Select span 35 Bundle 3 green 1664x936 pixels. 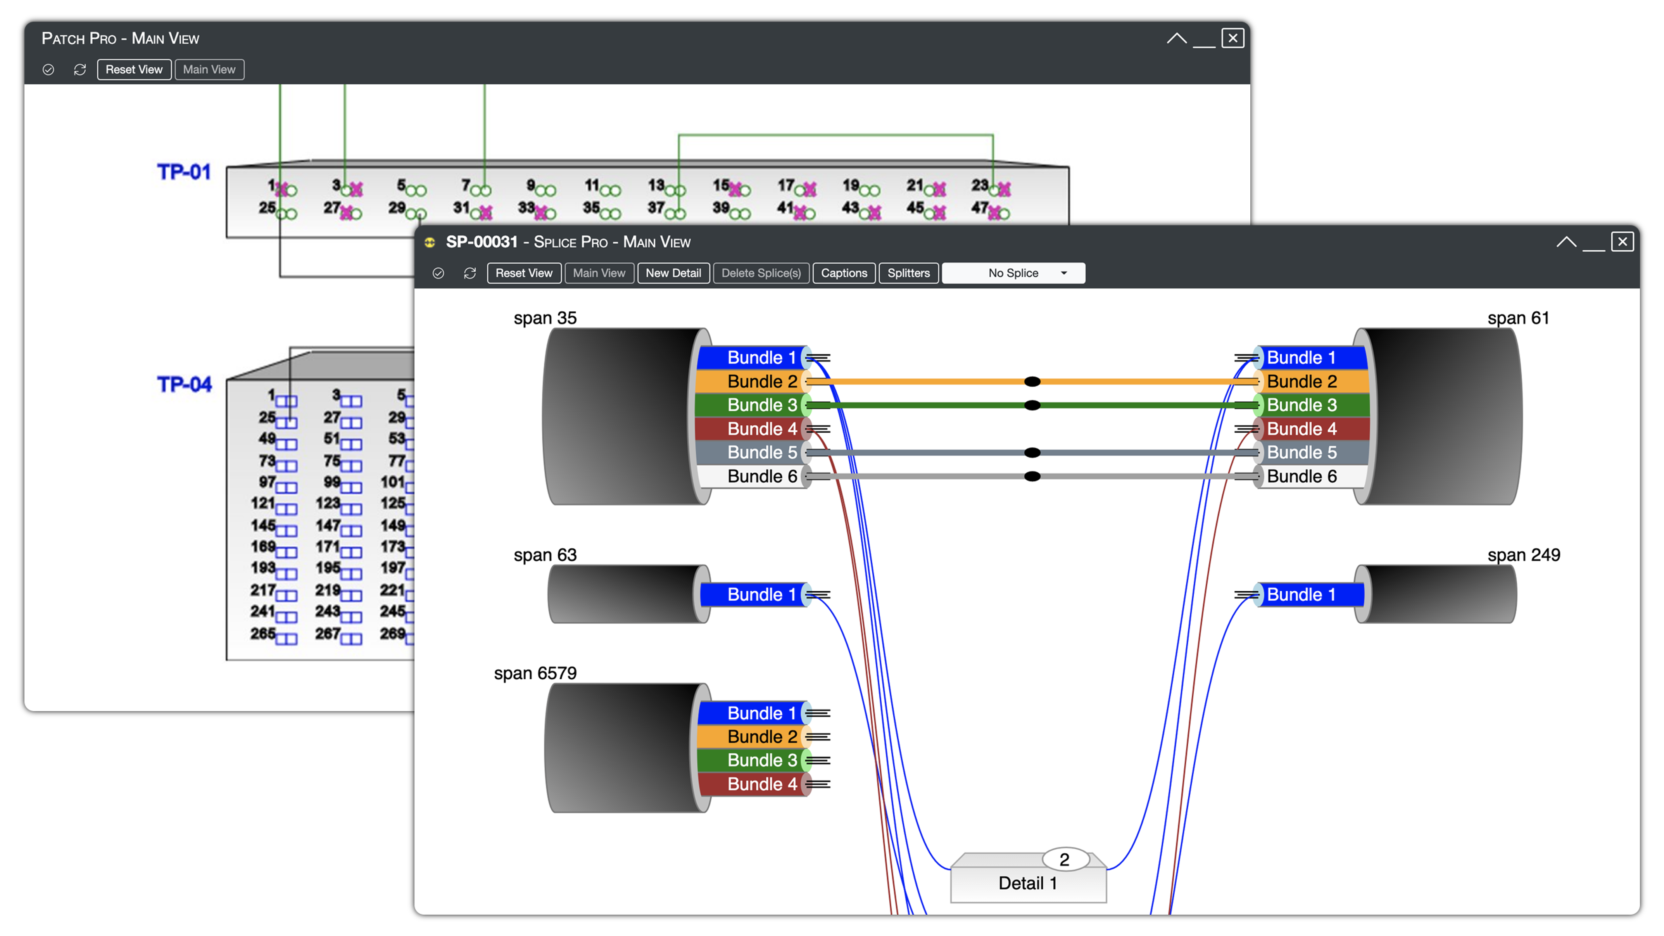(753, 405)
